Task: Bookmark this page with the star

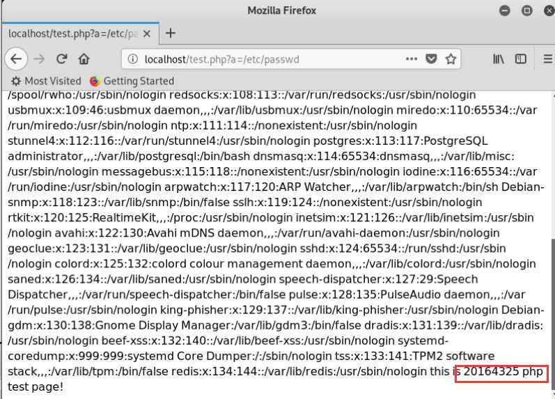Action: coord(451,58)
